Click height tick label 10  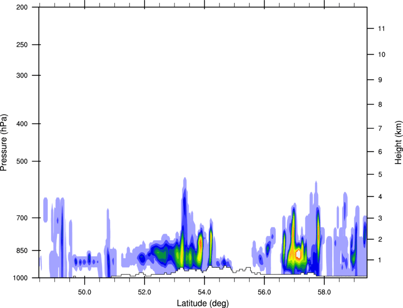click(382, 54)
